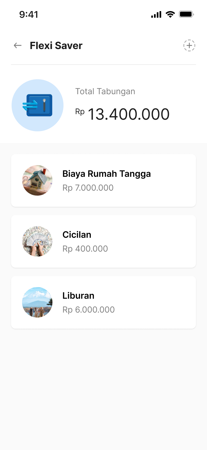This screenshot has width=207, height=450.
Task: Click the Rp 6.000.000 amount
Action: pyautogui.click(x=89, y=310)
